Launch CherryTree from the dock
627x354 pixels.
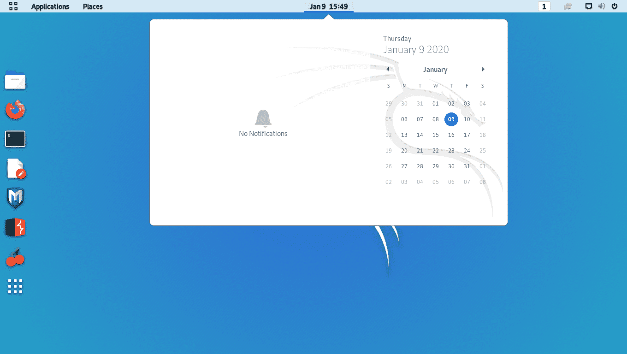pyautogui.click(x=15, y=257)
